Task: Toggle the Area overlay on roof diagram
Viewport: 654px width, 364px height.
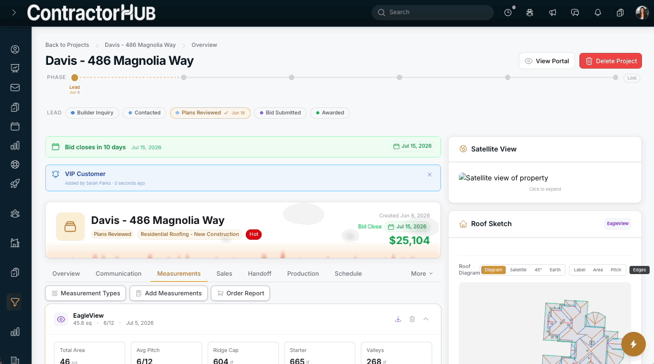Action: (x=598, y=270)
